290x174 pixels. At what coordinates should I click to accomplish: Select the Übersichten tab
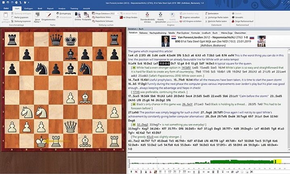point(240,33)
